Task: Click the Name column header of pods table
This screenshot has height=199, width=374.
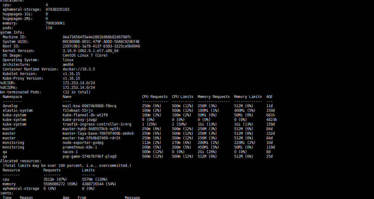Action: click(x=67, y=97)
